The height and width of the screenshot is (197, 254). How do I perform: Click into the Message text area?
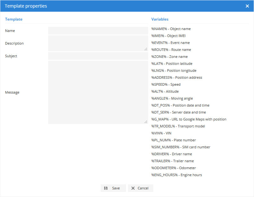(x=98, y=92)
